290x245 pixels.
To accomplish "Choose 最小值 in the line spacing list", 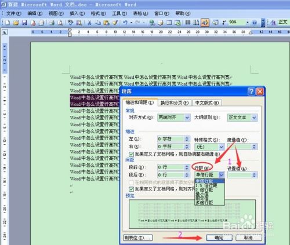I will (x=209, y=194).
